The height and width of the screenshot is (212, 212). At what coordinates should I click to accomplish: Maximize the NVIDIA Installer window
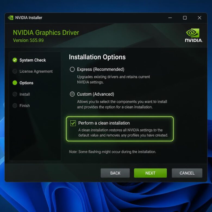point(185,18)
